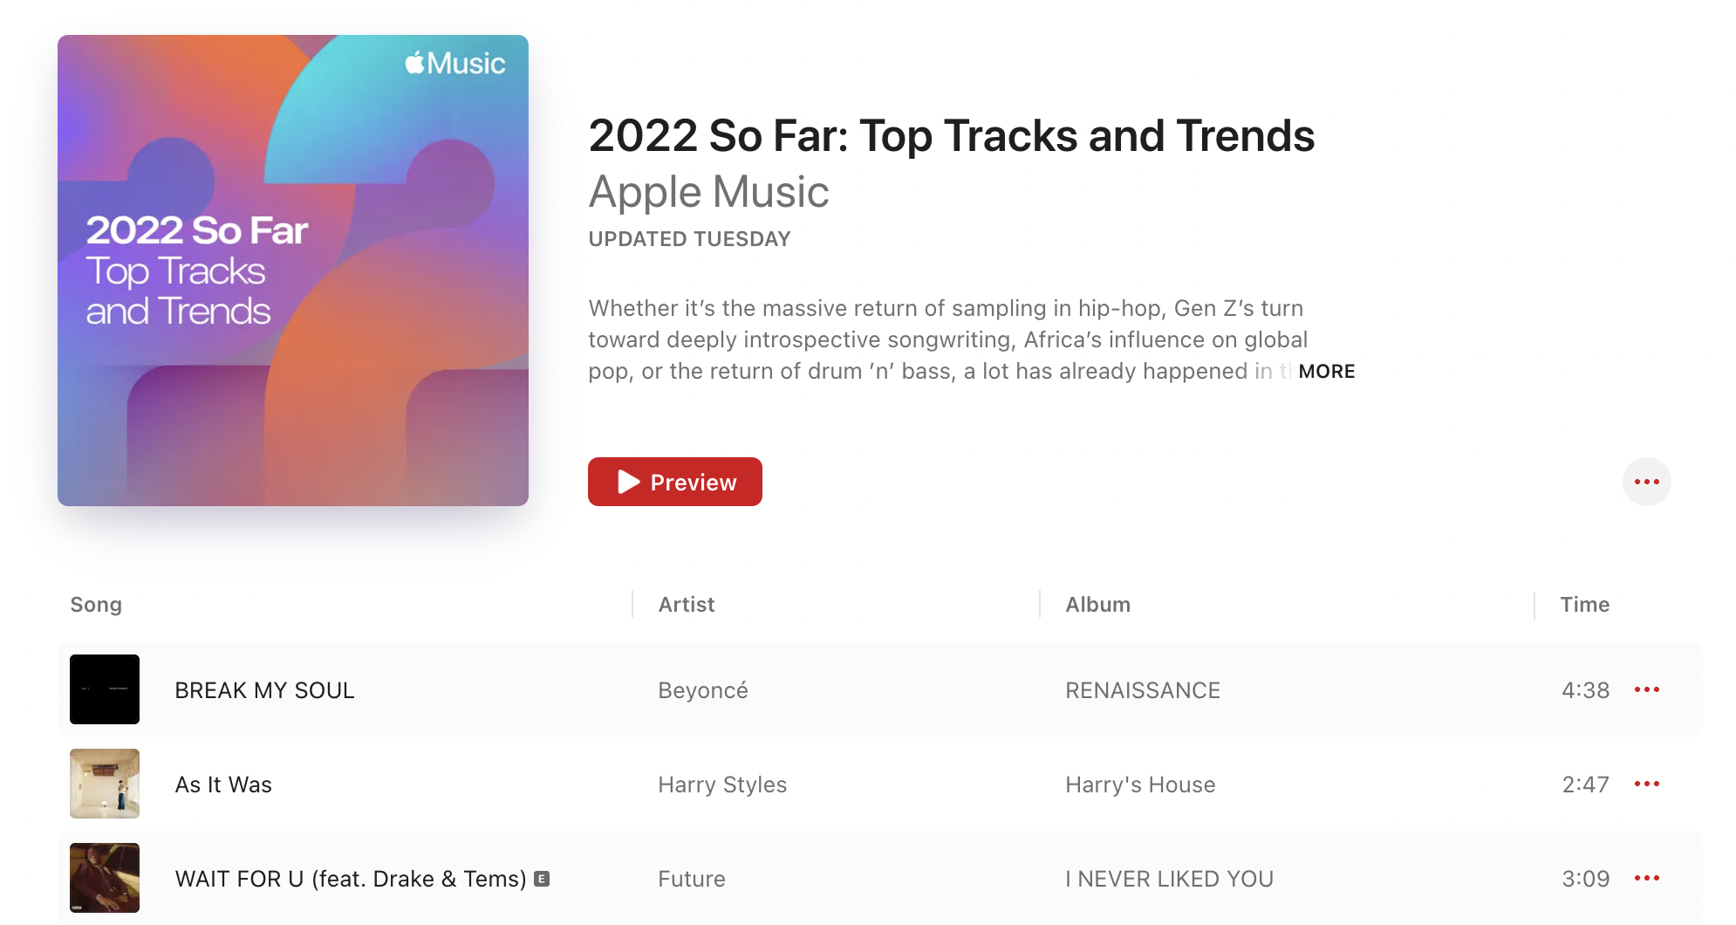This screenshot has width=1736, height=925.
Task: Click As It Was album thumbnail
Action: pos(105,784)
